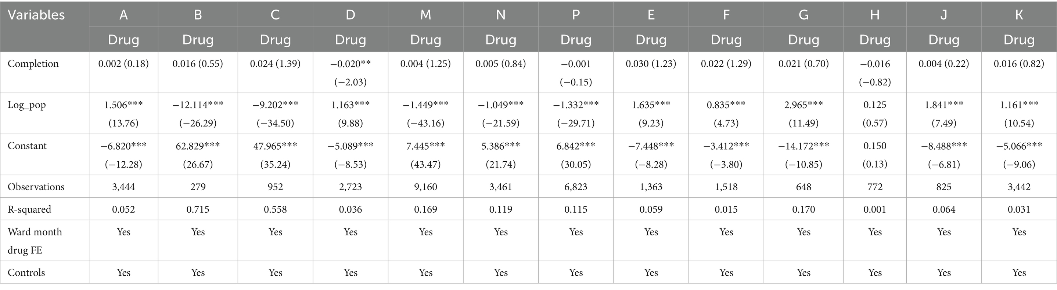The height and width of the screenshot is (290, 1057).
Task: Select the Log_pop row label
Action: point(27,105)
